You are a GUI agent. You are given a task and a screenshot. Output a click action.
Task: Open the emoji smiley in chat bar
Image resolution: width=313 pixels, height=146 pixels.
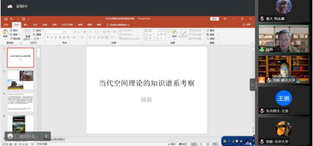[x=10, y=136]
